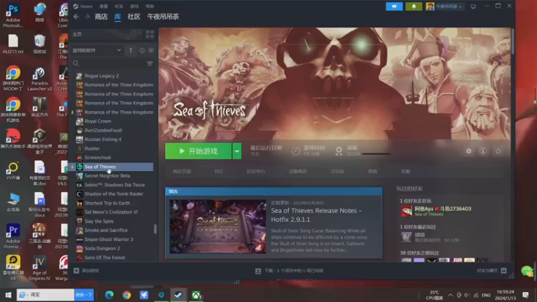Go forward with the Steam forward arrow
537x302 pixels.
(87, 16)
